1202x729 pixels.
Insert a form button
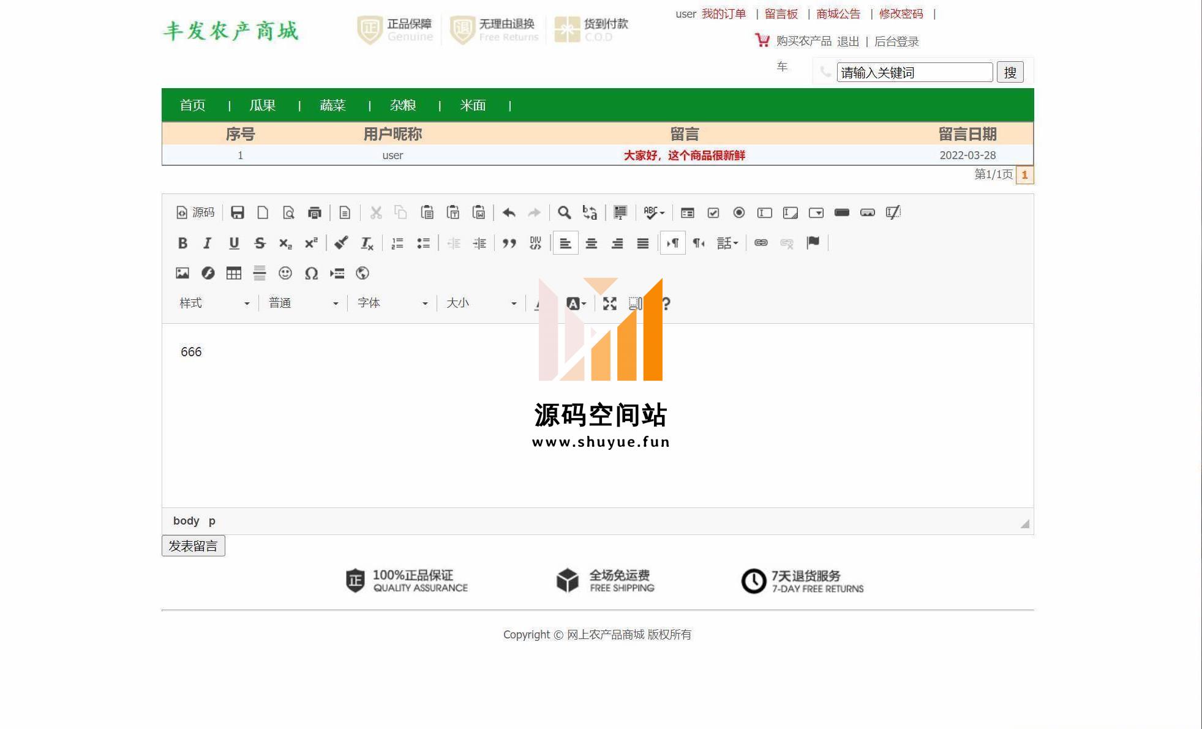click(842, 212)
